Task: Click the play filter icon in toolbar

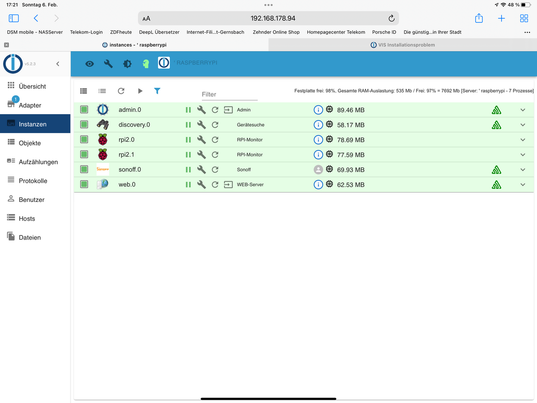Action: pyautogui.click(x=140, y=91)
